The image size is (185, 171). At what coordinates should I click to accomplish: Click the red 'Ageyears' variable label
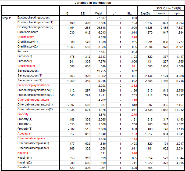24,133
